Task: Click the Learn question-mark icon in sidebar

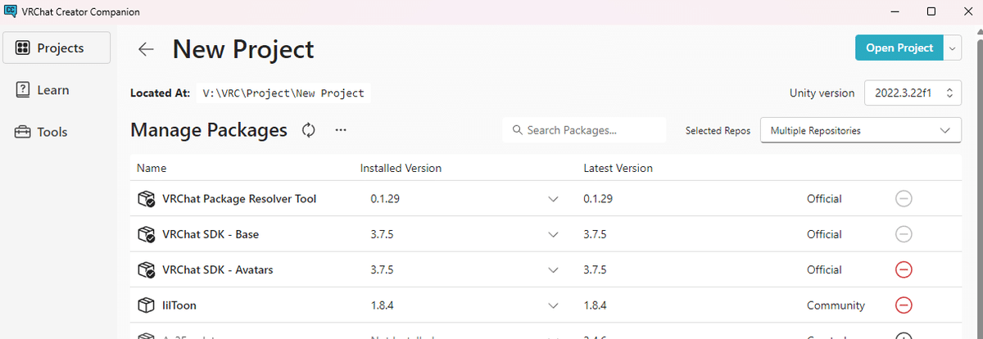Action: tap(23, 90)
